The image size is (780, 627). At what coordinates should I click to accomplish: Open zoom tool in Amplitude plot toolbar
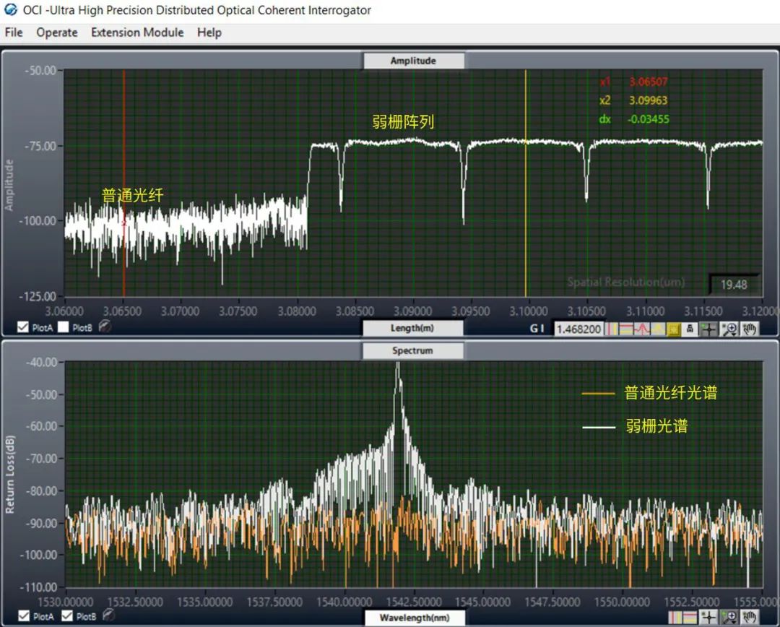pos(729,329)
